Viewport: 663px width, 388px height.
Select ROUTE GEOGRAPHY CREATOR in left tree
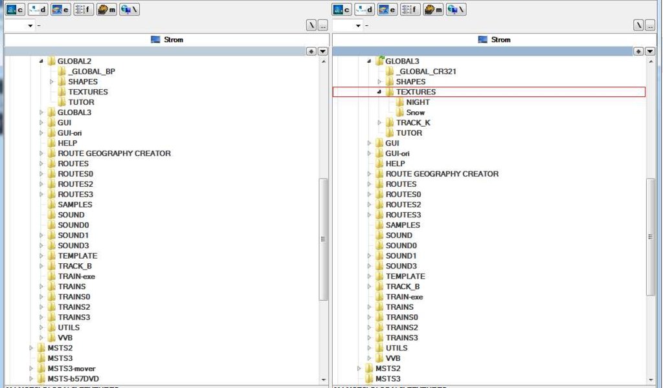click(114, 153)
